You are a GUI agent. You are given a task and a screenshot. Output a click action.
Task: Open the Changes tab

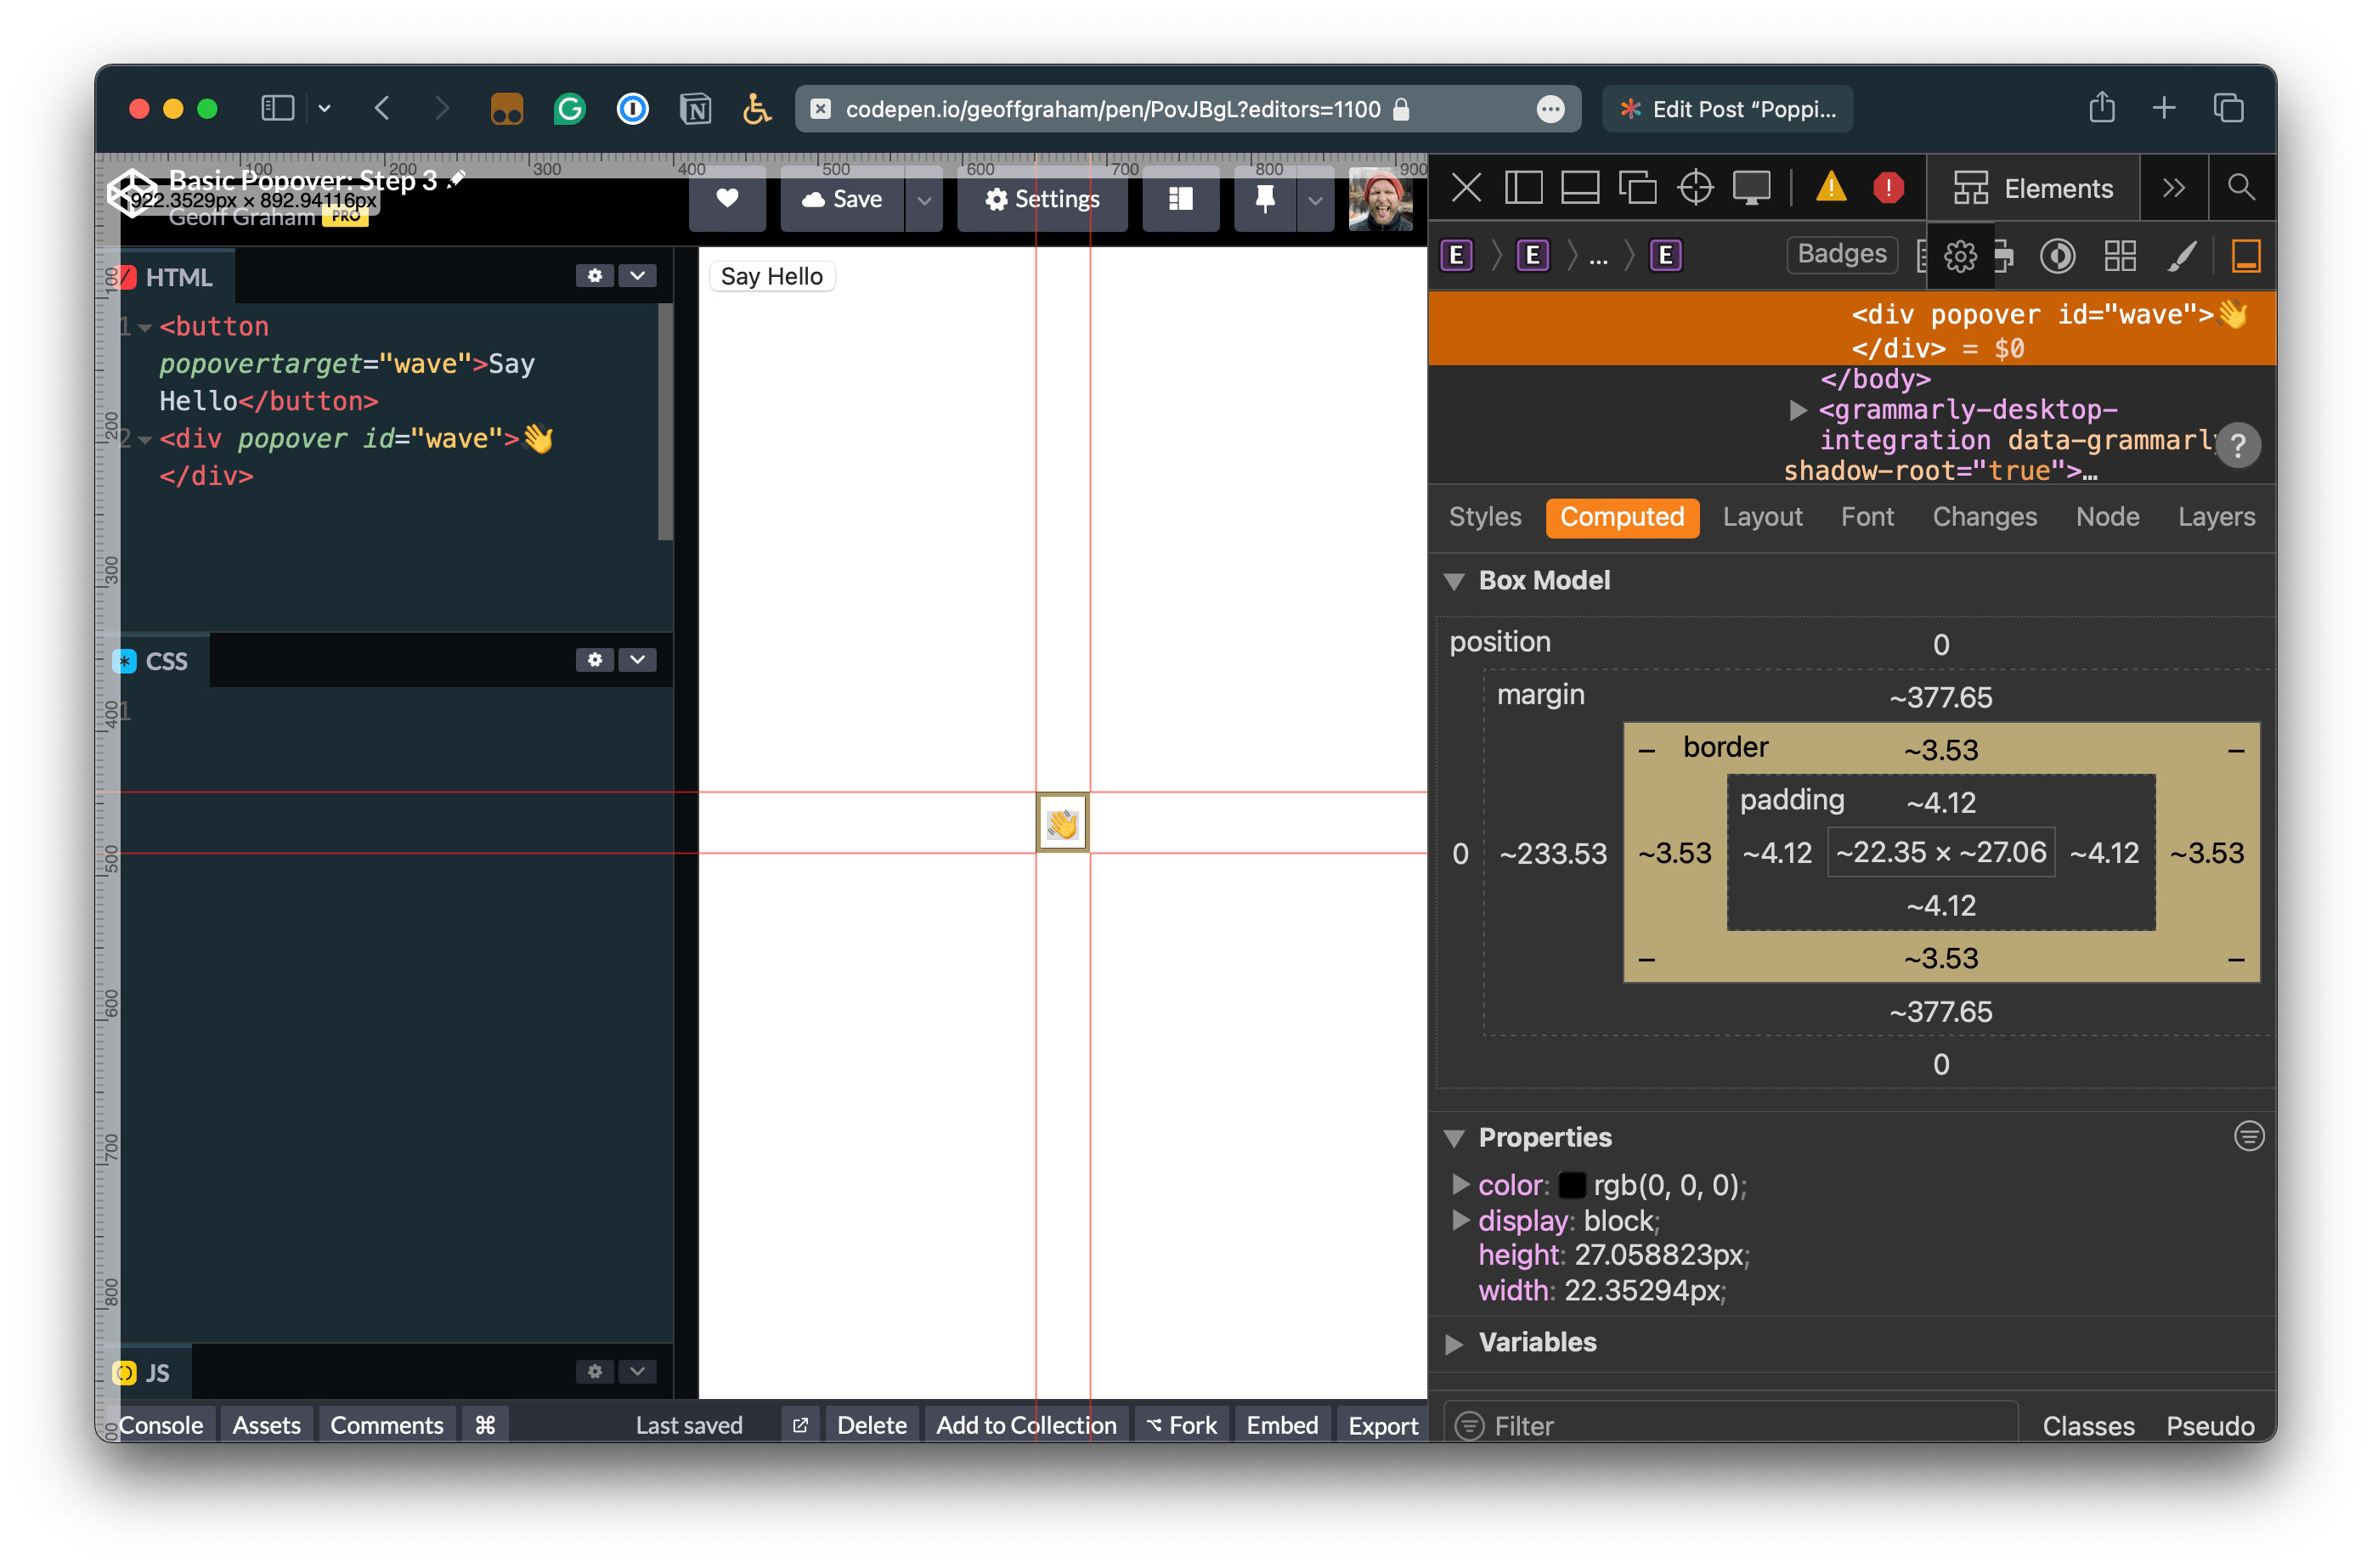tap(1983, 517)
